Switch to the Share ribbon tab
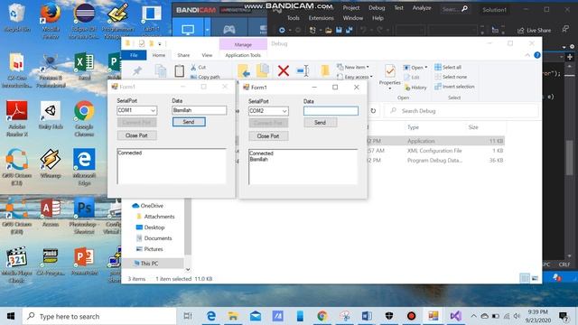The height and width of the screenshot is (325, 578). tap(183, 55)
